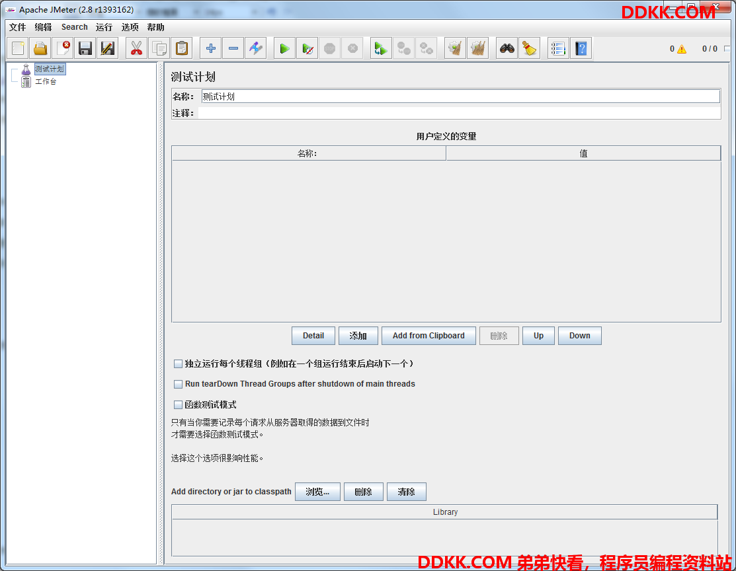The width and height of the screenshot is (736, 571).
Task: Shut down all remote engines
Action: click(x=427, y=48)
